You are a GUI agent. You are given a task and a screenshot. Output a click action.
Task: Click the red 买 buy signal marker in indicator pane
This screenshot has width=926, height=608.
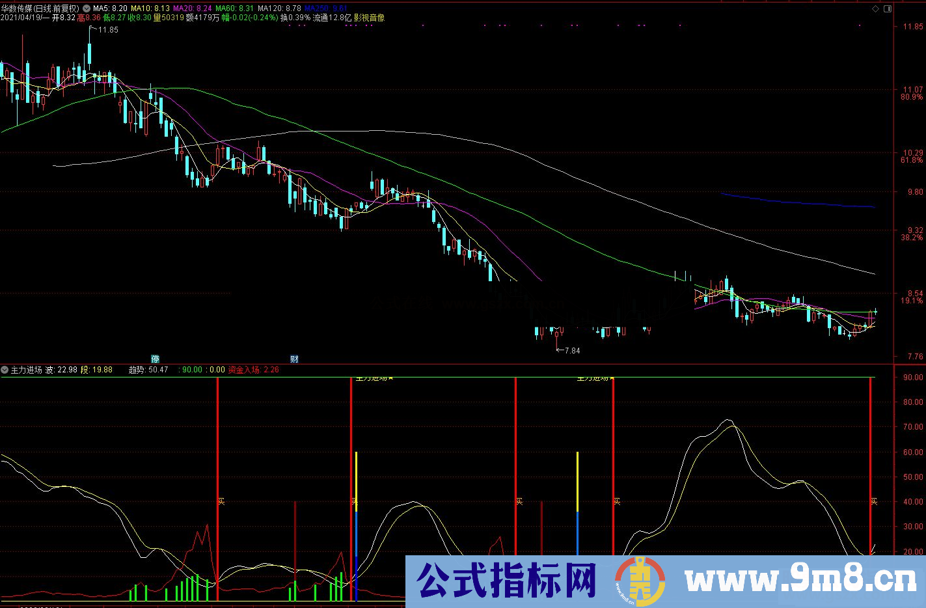(222, 501)
